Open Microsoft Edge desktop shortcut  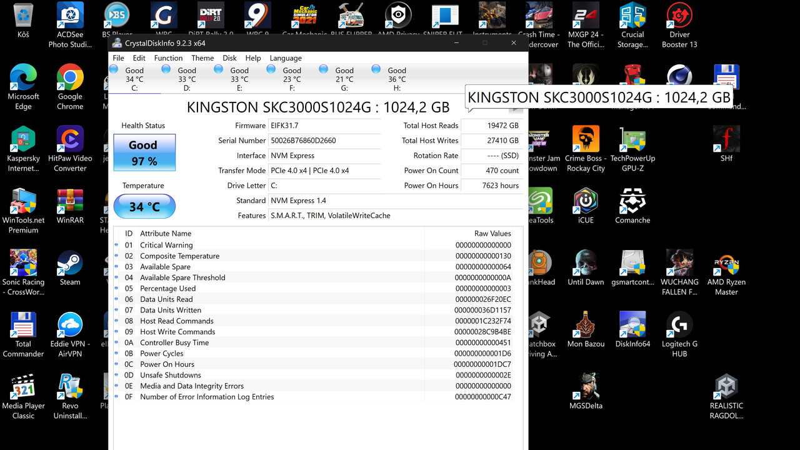pyautogui.click(x=23, y=87)
